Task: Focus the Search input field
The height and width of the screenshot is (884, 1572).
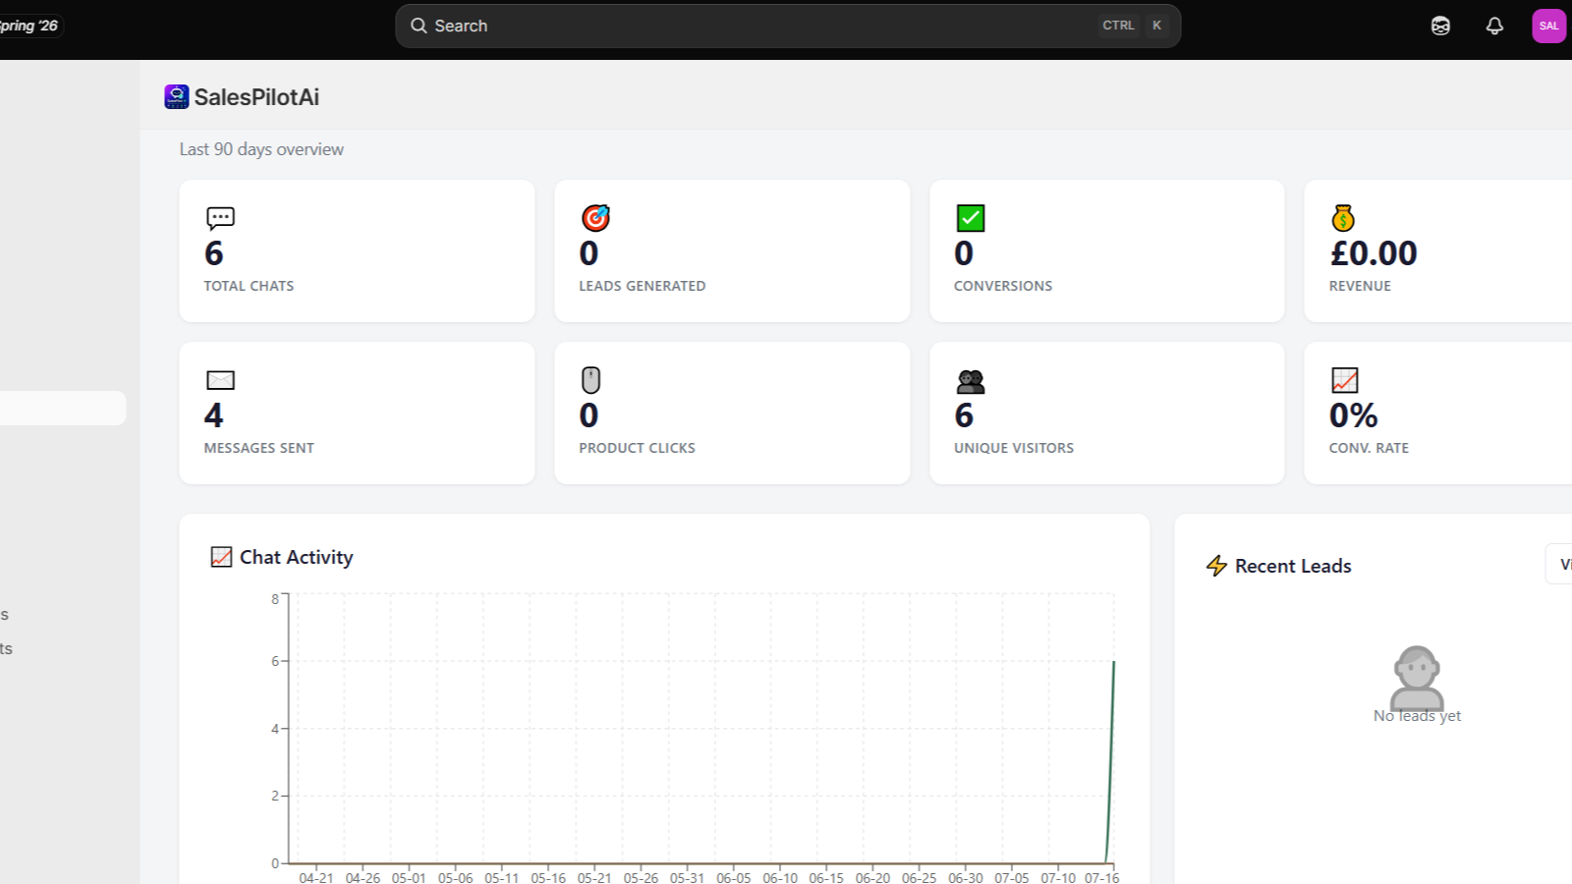Action: click(x=788, y=26)
